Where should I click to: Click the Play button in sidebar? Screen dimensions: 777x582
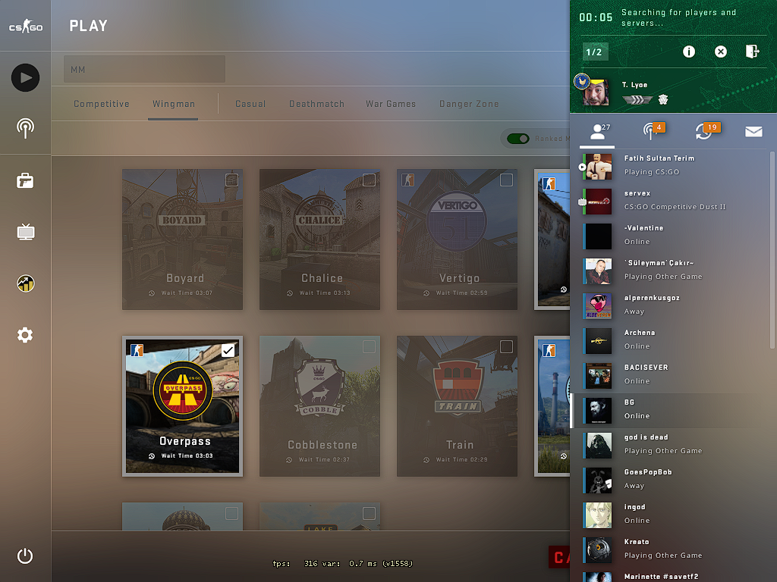click(x=25, y=78)
